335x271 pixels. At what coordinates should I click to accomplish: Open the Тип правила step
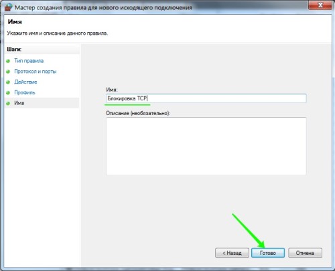[x=29, y=61]
